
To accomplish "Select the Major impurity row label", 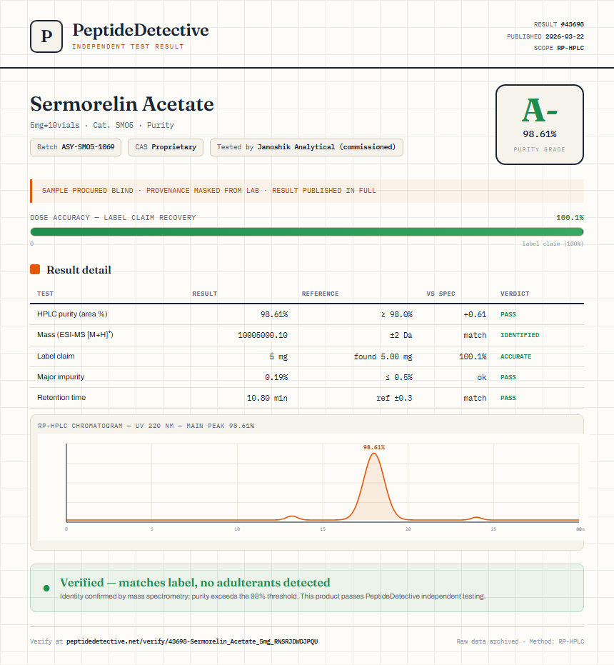I will point(61,376).
